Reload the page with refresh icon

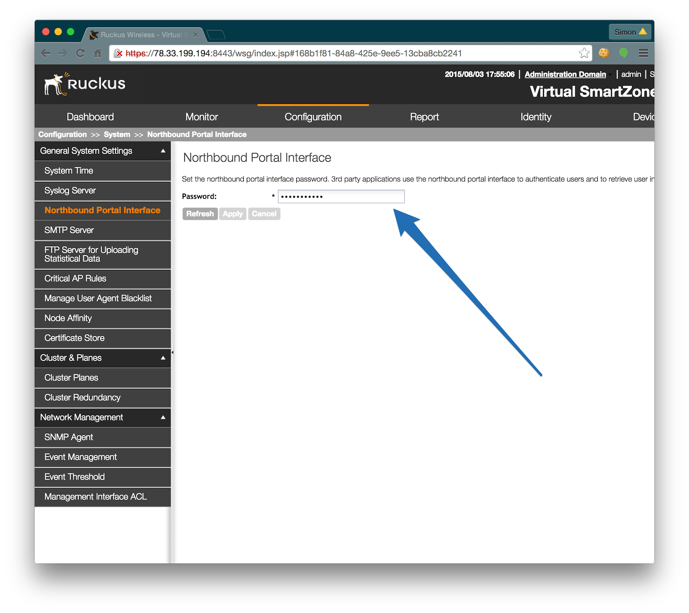pyautogui.click(x=81, y=53)
